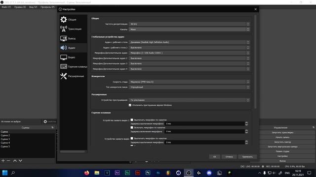Image resolution: width=316 pixels, height=177 pixels.
Task: Toggle the Windows audio ducking checkbox under Расширенные
Action: click(130, 105)
